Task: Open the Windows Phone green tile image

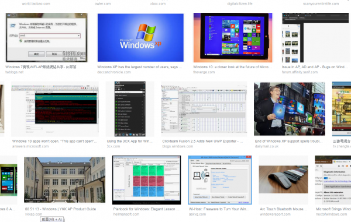Action: pos(9,180)
